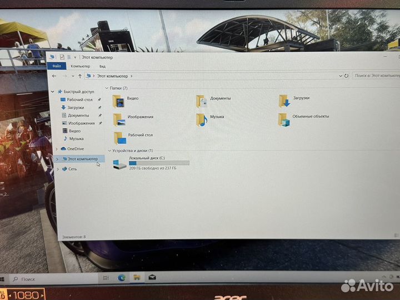Expand the Этот компьютер tree node
400x300 pixels.
(57, 159)
